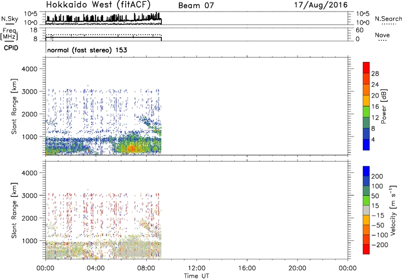Viewport: 402px width, 279px height.
Task: Click the "-200" label on velocity colorbar
Action: pyautogui.click(x=379, y=245)
